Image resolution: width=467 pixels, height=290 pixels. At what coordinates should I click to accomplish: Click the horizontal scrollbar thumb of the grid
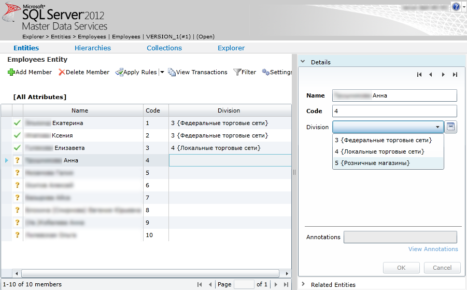pyautogui.click(x=150, y=273)
